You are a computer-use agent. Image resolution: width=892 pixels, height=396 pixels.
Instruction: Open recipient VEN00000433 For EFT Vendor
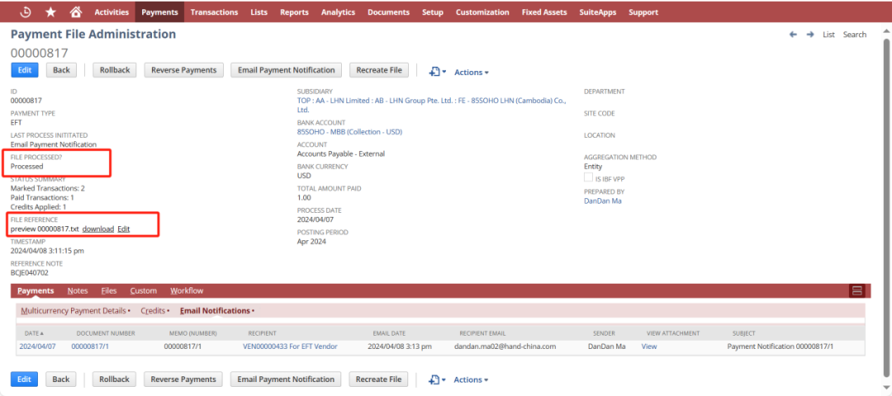[290, 346]
